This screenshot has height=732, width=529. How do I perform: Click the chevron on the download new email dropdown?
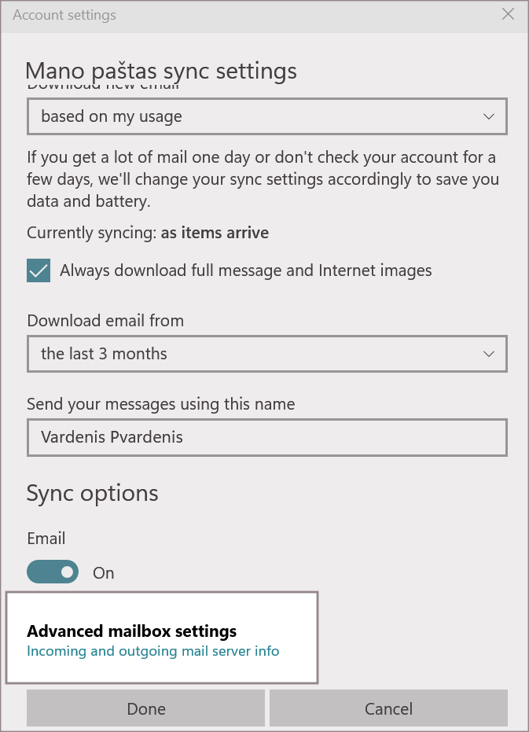(x=489, y=117)
